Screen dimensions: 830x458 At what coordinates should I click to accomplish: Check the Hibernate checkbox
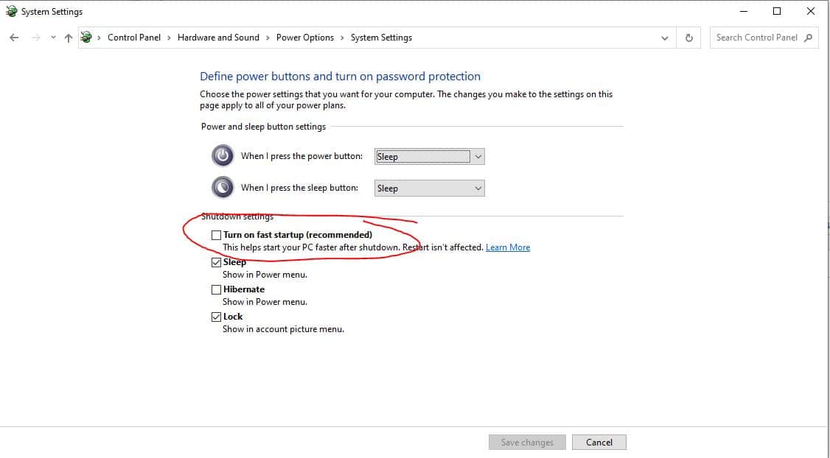click(216, 289)
